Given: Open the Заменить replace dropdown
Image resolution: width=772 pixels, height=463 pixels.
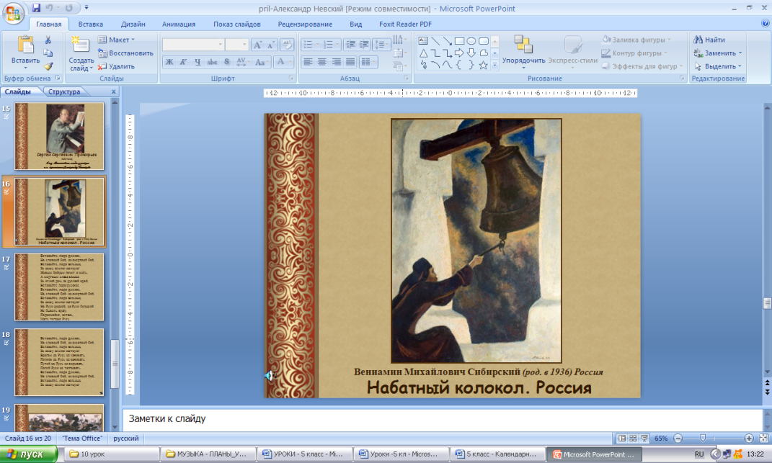Looking at the screenshot, I should click(718, 53).
